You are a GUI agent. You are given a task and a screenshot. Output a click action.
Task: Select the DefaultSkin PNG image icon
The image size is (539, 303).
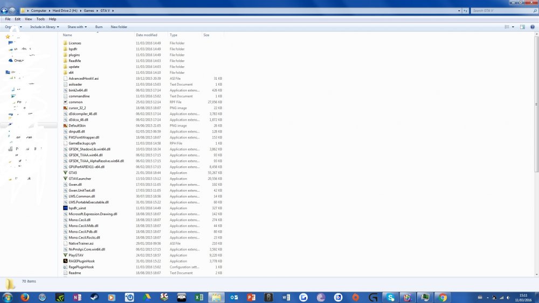pyautogui.click(x=65, y=125)
